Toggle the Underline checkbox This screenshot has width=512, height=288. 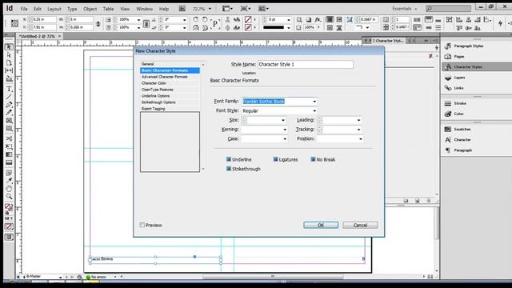(229, 159)
